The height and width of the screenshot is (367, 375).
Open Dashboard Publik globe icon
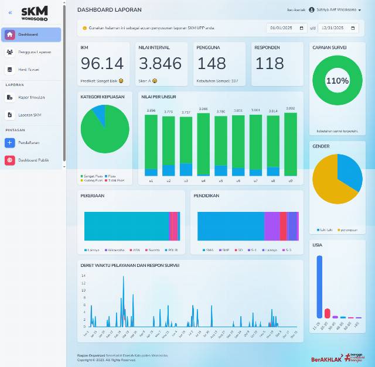[10, 160]
